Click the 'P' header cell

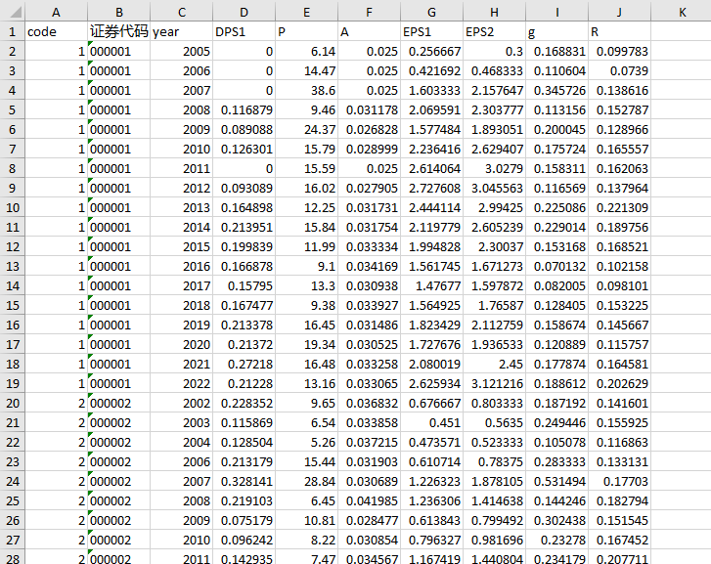[x=306, y=31]
